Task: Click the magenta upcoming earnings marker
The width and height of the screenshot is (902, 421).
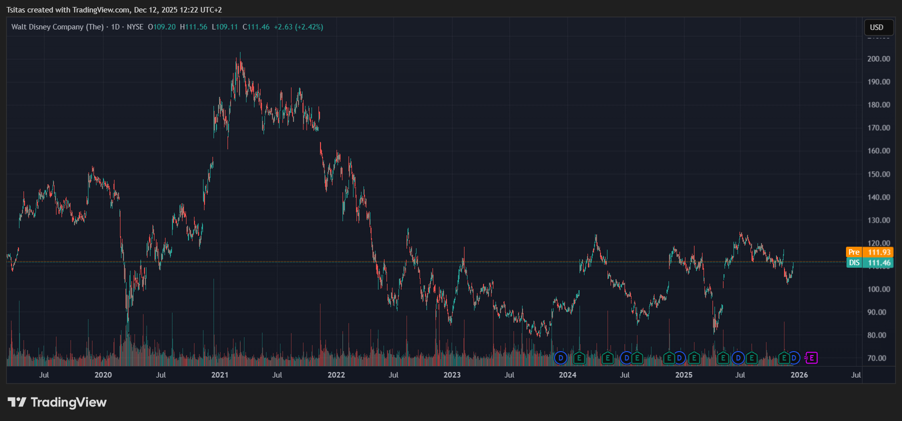Action: coord(811,358)
